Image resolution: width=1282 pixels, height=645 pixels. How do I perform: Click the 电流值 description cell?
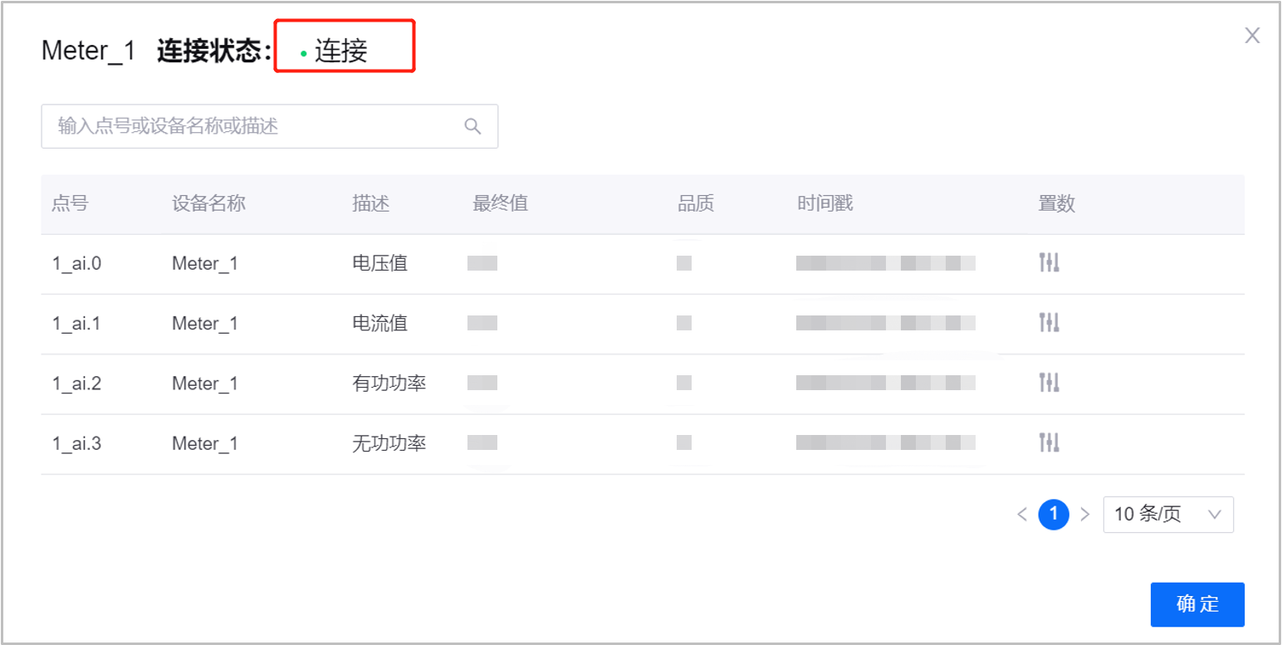click(x=380, y=323)
